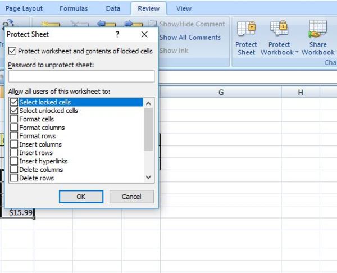The image size is (337, 273).
Task: Expand the Protect Workbook dropdown arrow
Action: click(x=297, y=52)
